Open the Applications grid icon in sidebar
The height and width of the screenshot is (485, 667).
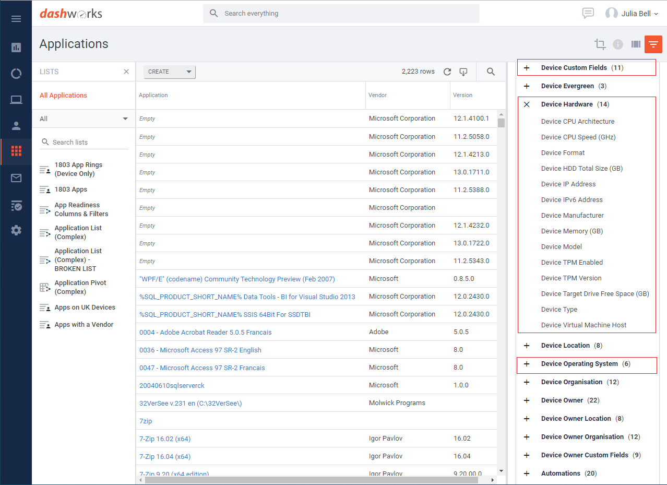pyautogui.click(x=16, y=151)
